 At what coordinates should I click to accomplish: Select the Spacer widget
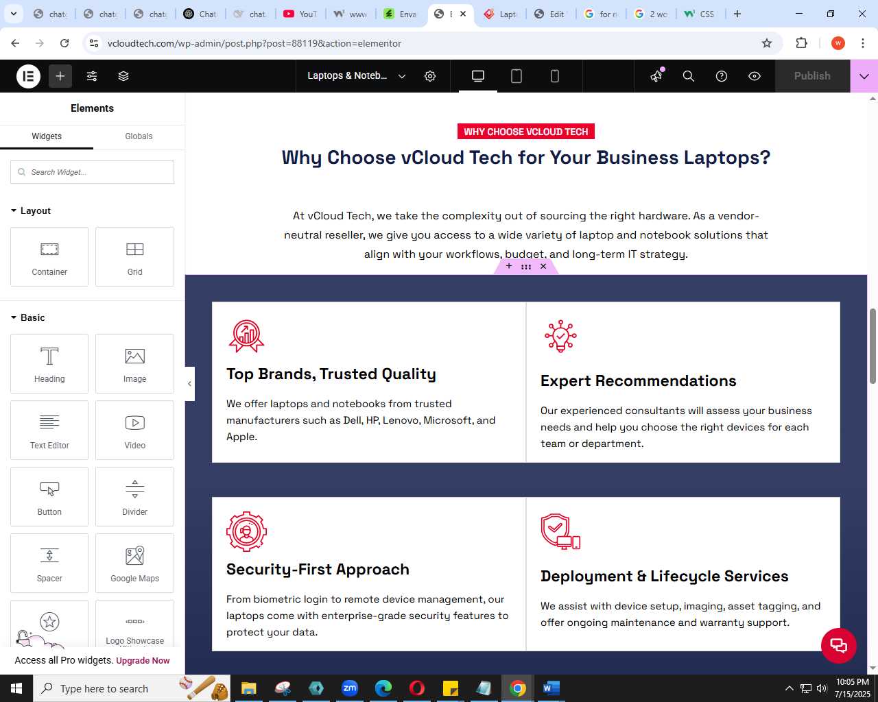tap(49, 563)
